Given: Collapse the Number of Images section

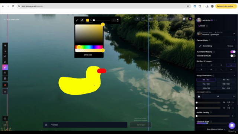Looking at the screenshot, I should pyautogui.click(x=234, y=61).
